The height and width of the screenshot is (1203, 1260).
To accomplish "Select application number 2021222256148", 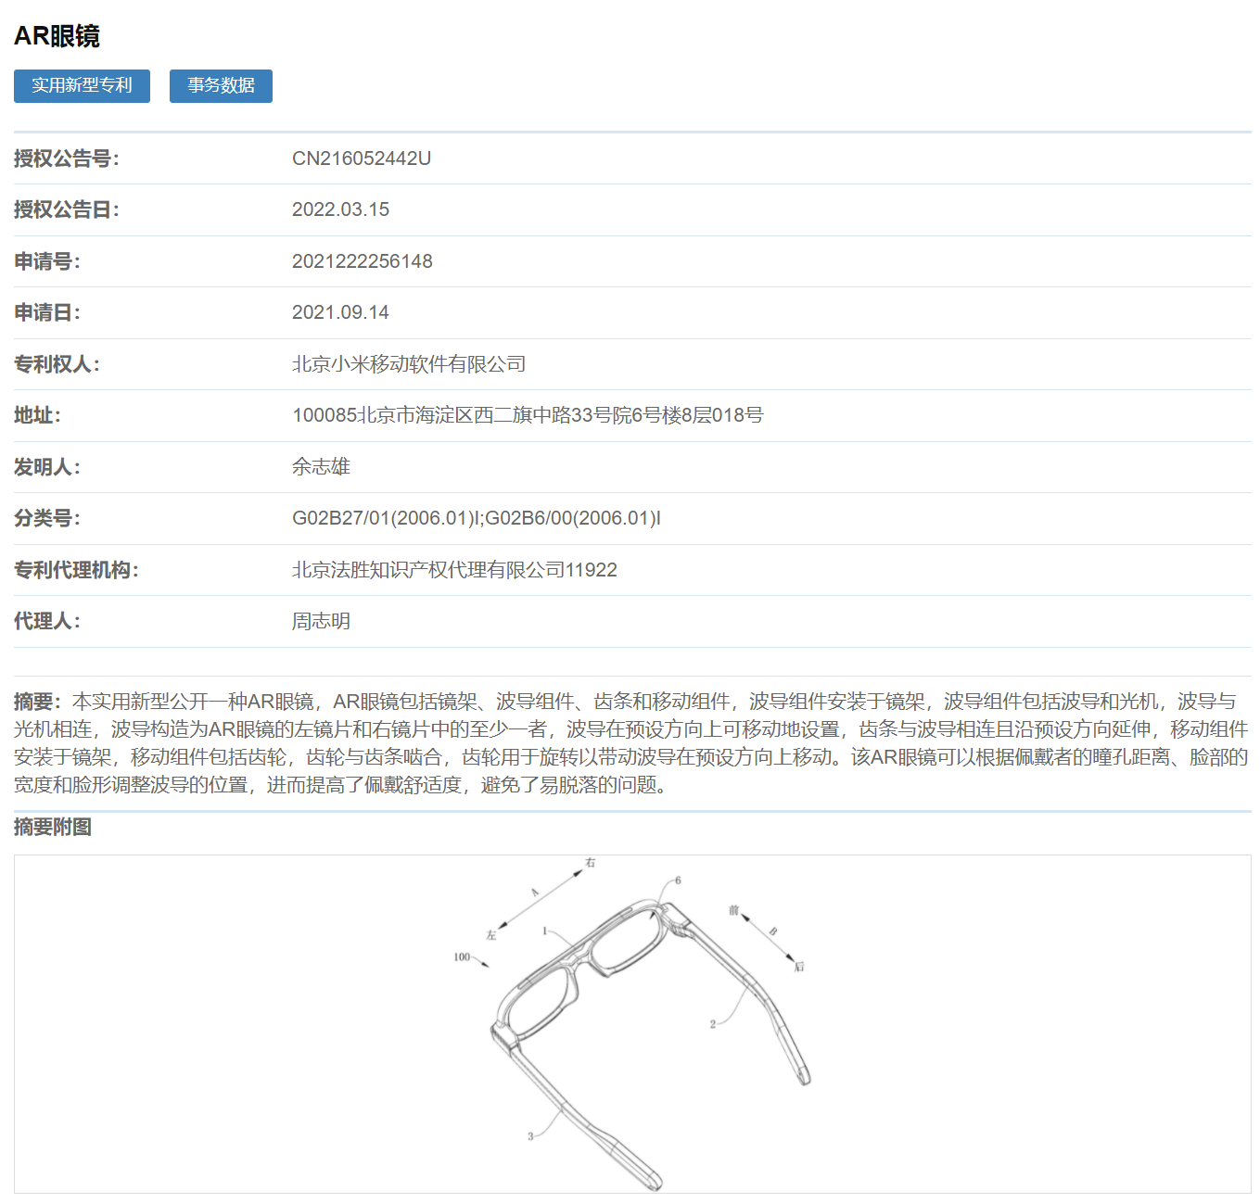I will coord(363,261).
